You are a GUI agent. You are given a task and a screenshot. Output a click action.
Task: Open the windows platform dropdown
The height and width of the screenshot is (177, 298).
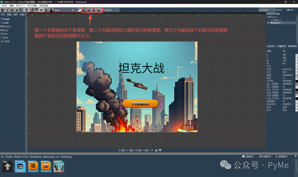[267, 10]
